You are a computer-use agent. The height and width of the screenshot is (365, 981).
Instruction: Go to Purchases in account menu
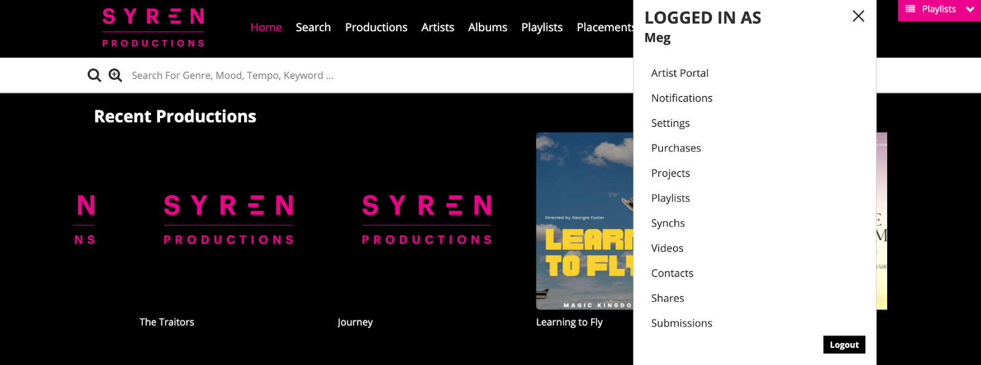click(676, 148)
